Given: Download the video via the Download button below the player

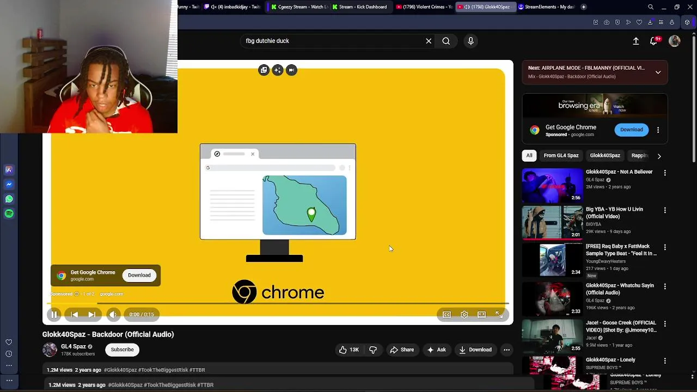Looking at the screenshot, I should click(475, 350).
